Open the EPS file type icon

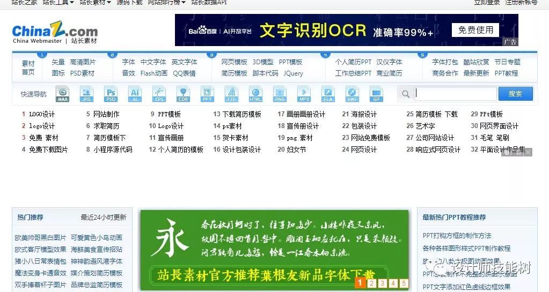coord(159,94)
